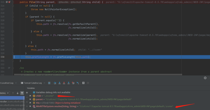Collapse the child null check fold at line 316
This screenshot has width=210, height=110.
[13, 6]
